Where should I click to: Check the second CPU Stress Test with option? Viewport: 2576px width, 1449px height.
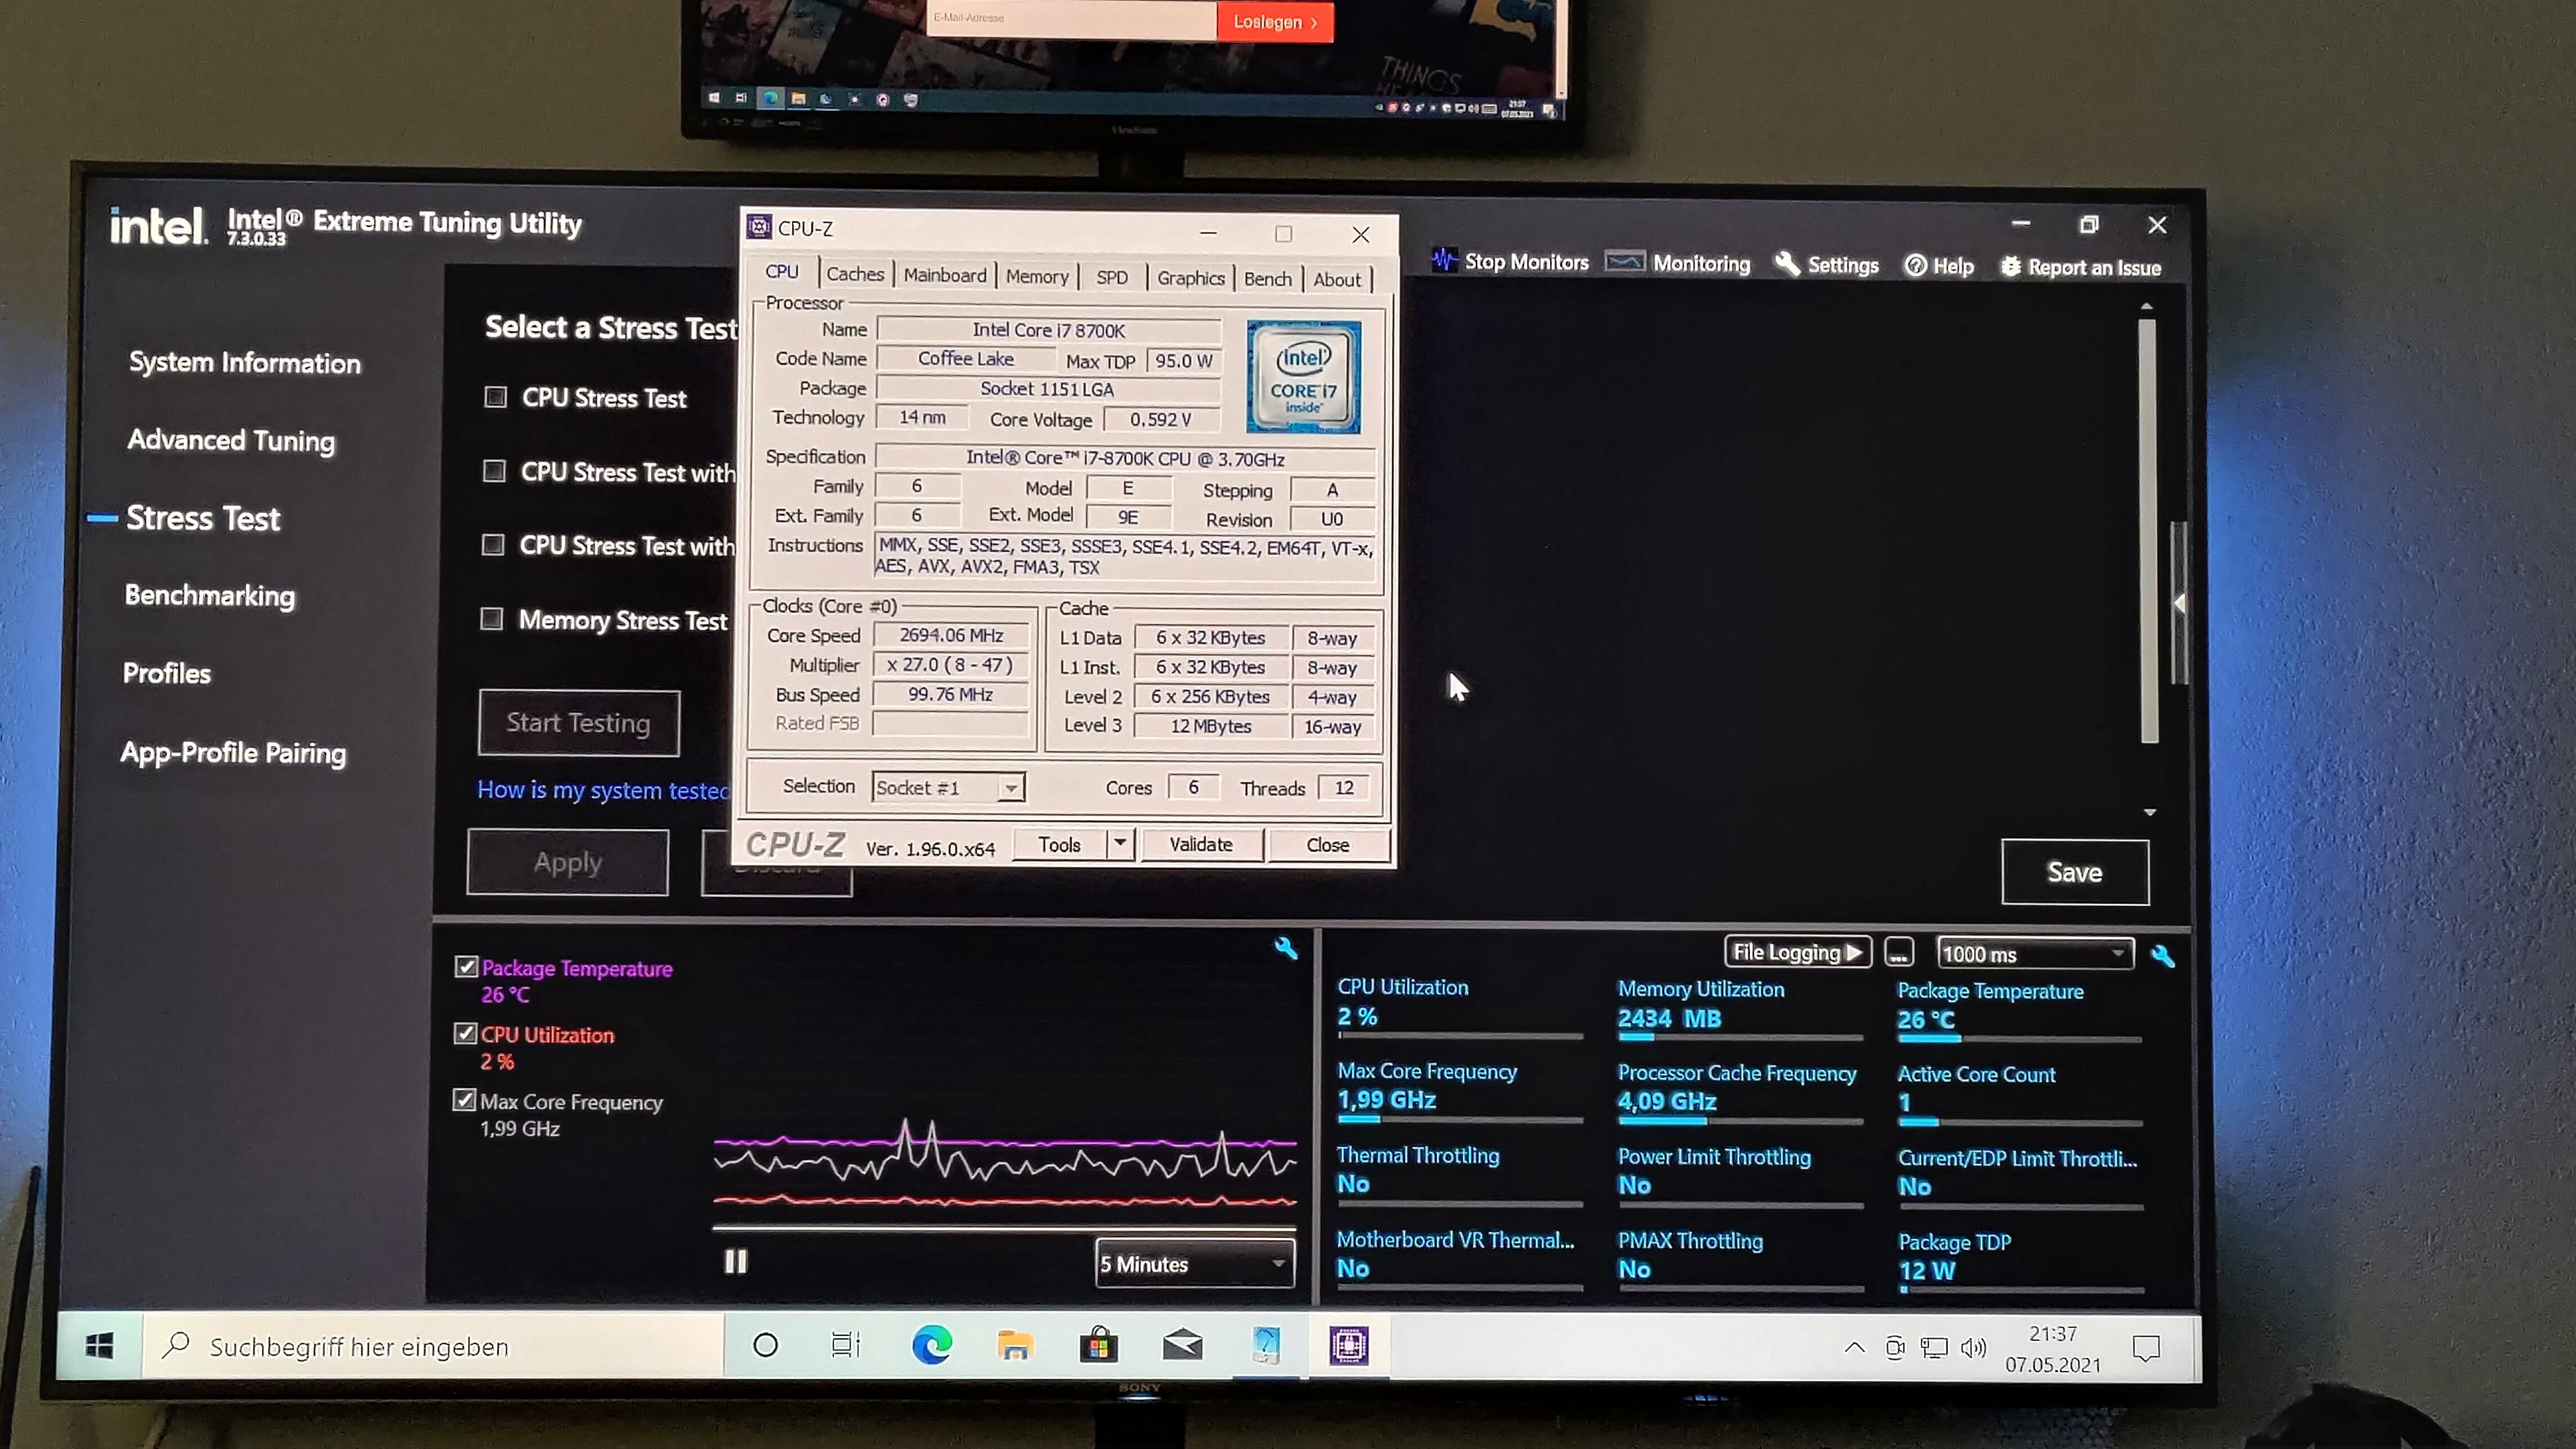click(494, 471)
